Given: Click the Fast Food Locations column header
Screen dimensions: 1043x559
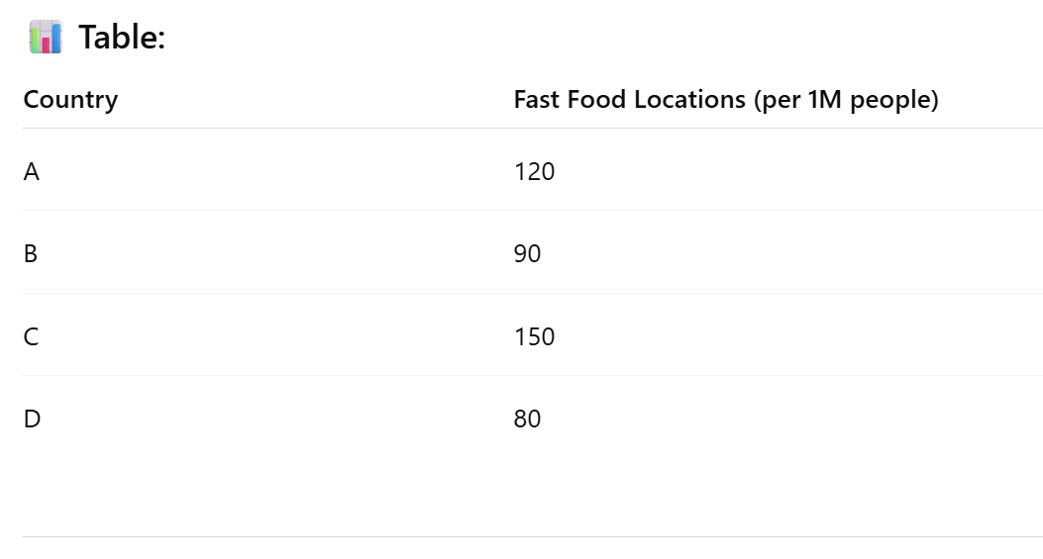Looking at the screenshot, I should pyautogui.click(x=726, y=100).
